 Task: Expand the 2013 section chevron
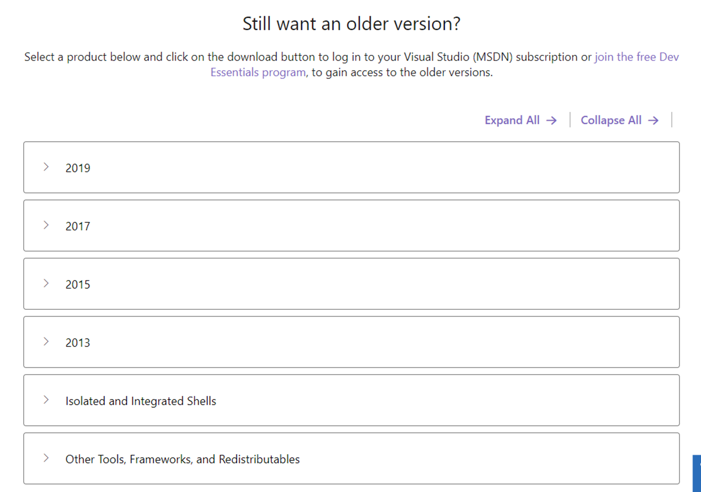tap(46, 342)
